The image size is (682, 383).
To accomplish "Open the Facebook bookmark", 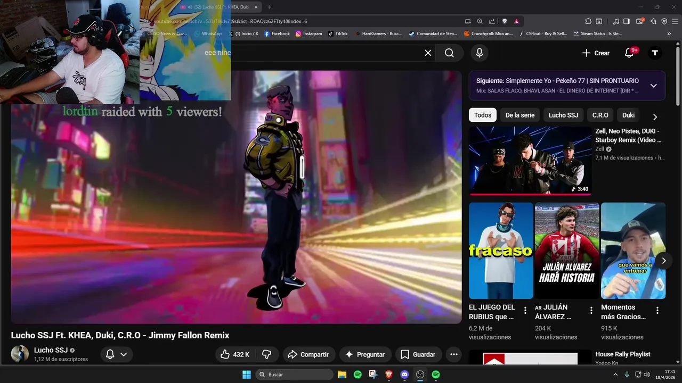I will (277, 34).
